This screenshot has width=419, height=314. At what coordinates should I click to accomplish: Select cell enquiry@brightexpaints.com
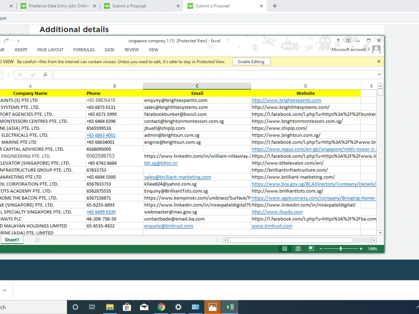click(x=197, y=100)
